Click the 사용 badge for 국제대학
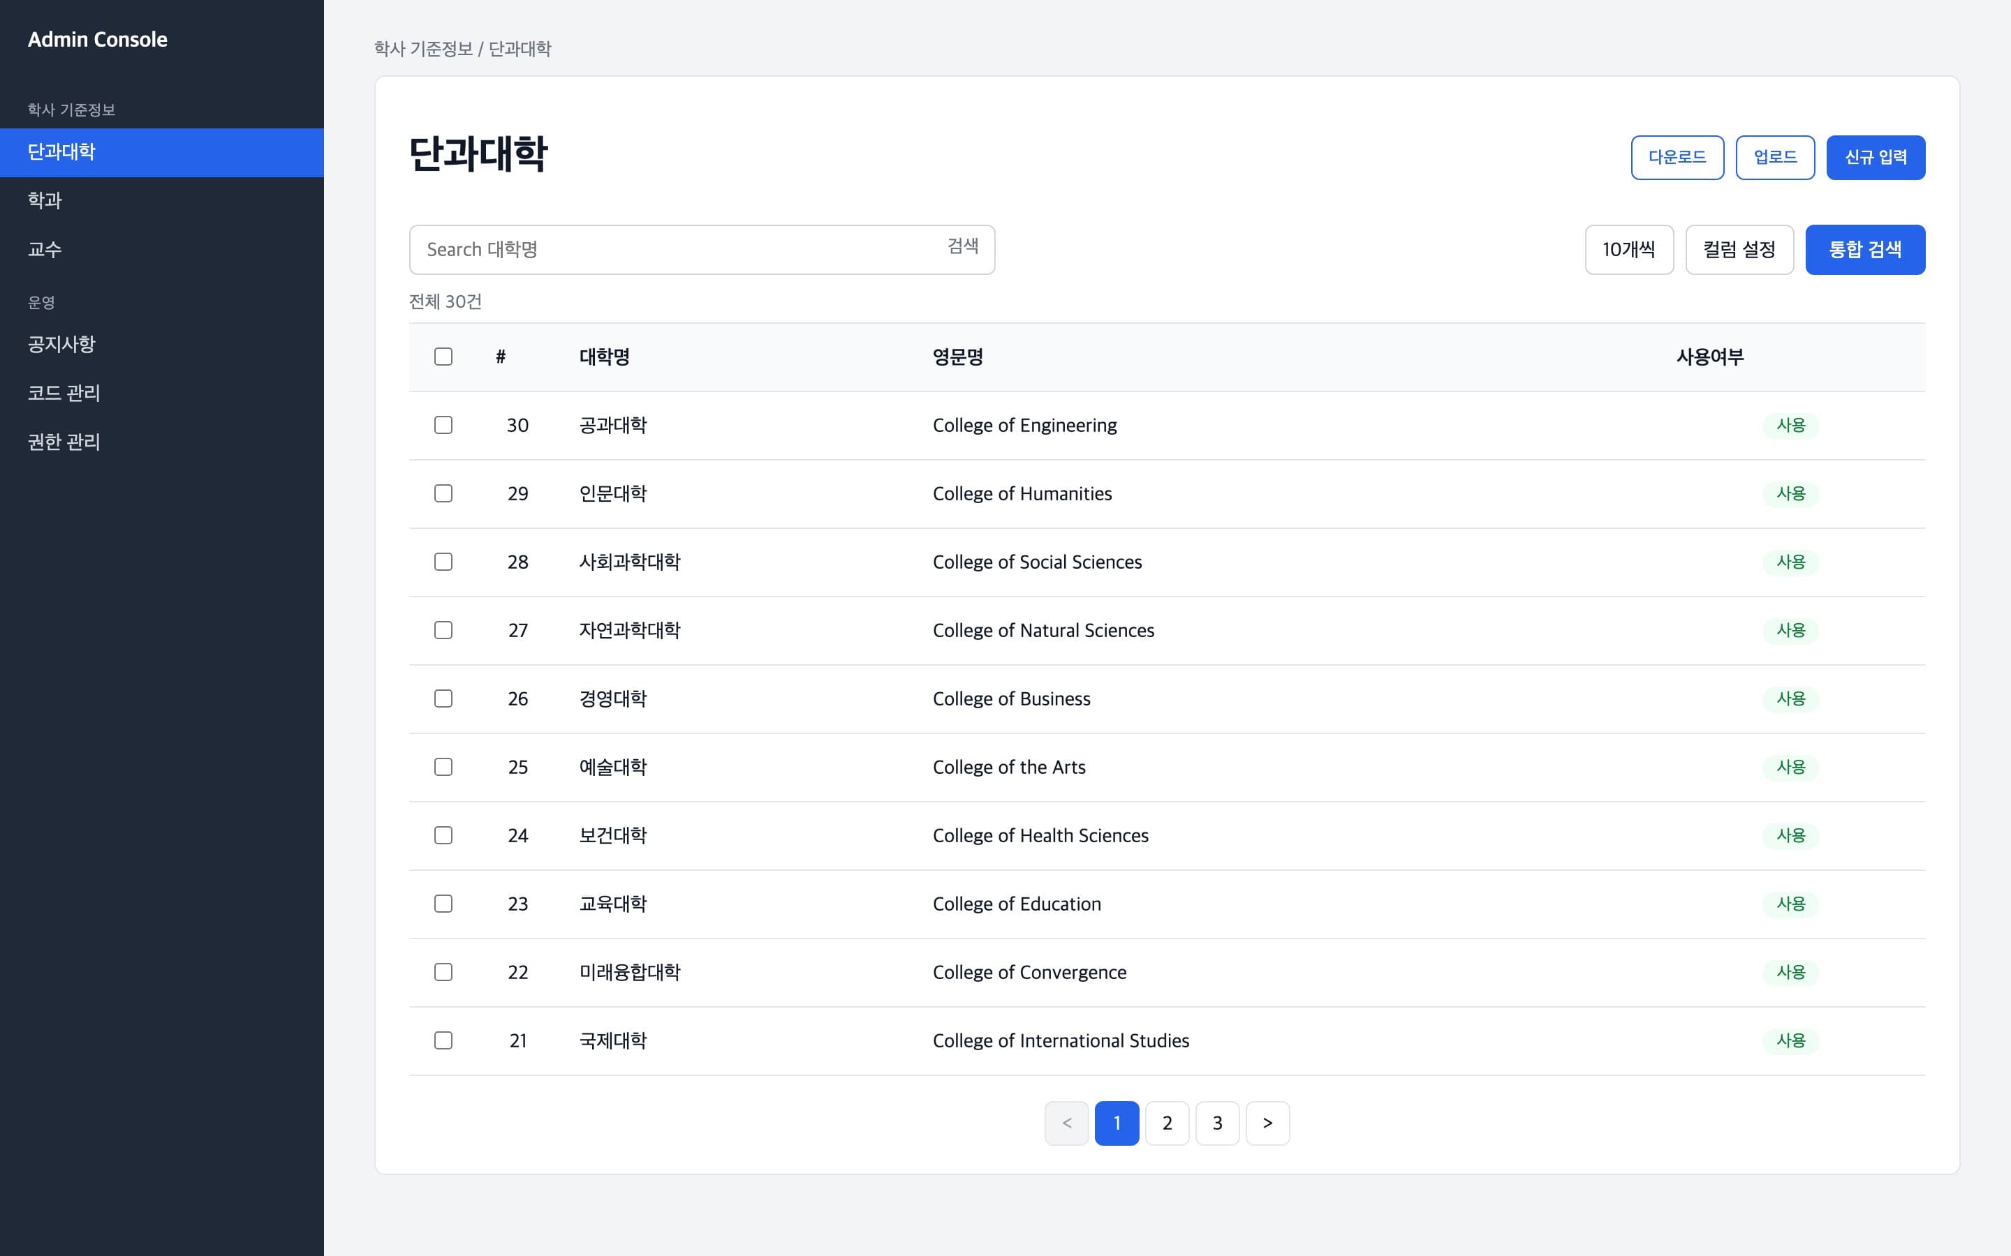Screen dimensions: 2011x1256 tap(1791, 1040)
